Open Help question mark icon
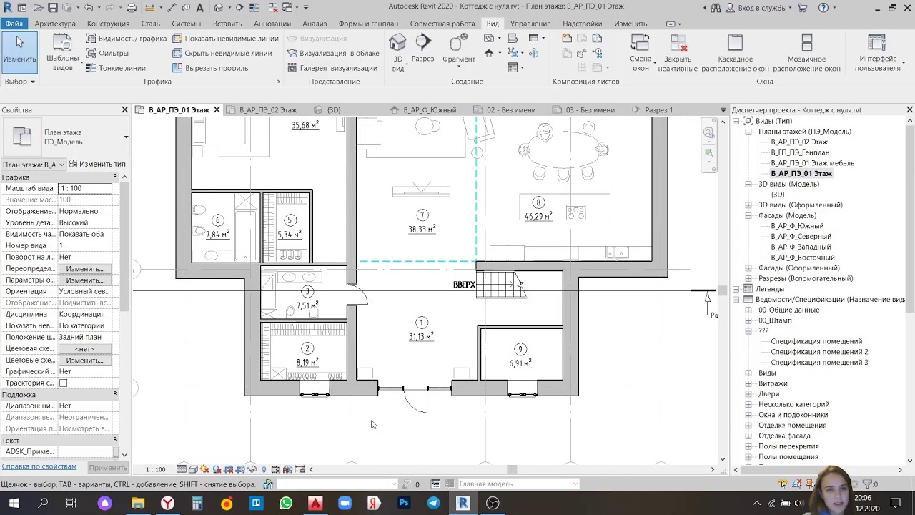 point(823,8)
